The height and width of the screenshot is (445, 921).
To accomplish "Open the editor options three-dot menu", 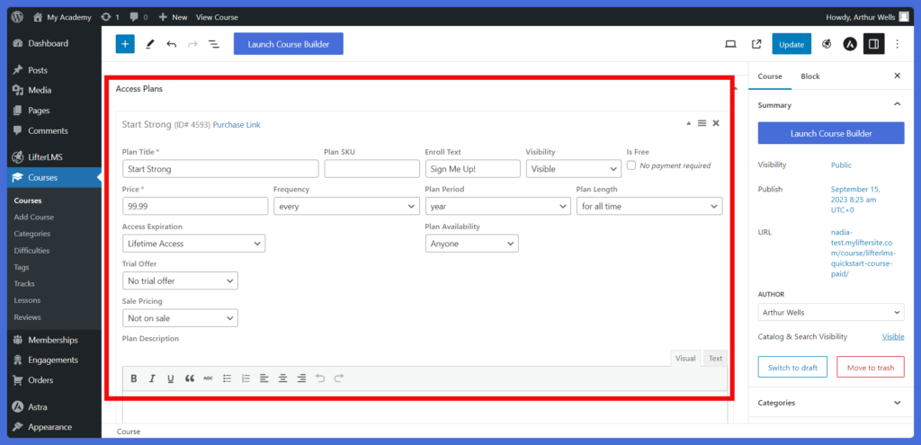I will [897, 44].
